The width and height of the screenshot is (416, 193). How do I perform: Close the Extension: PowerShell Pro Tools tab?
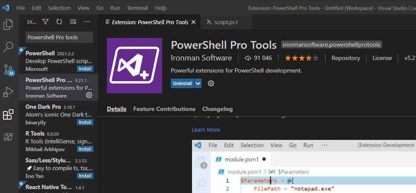193,22
